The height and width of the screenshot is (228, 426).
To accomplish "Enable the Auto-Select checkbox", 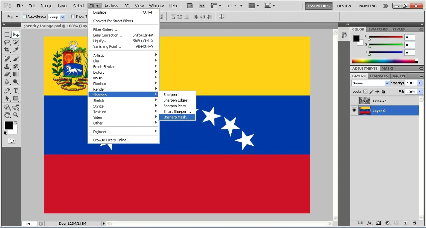I will pyautogui.click(x=25, y=17).
